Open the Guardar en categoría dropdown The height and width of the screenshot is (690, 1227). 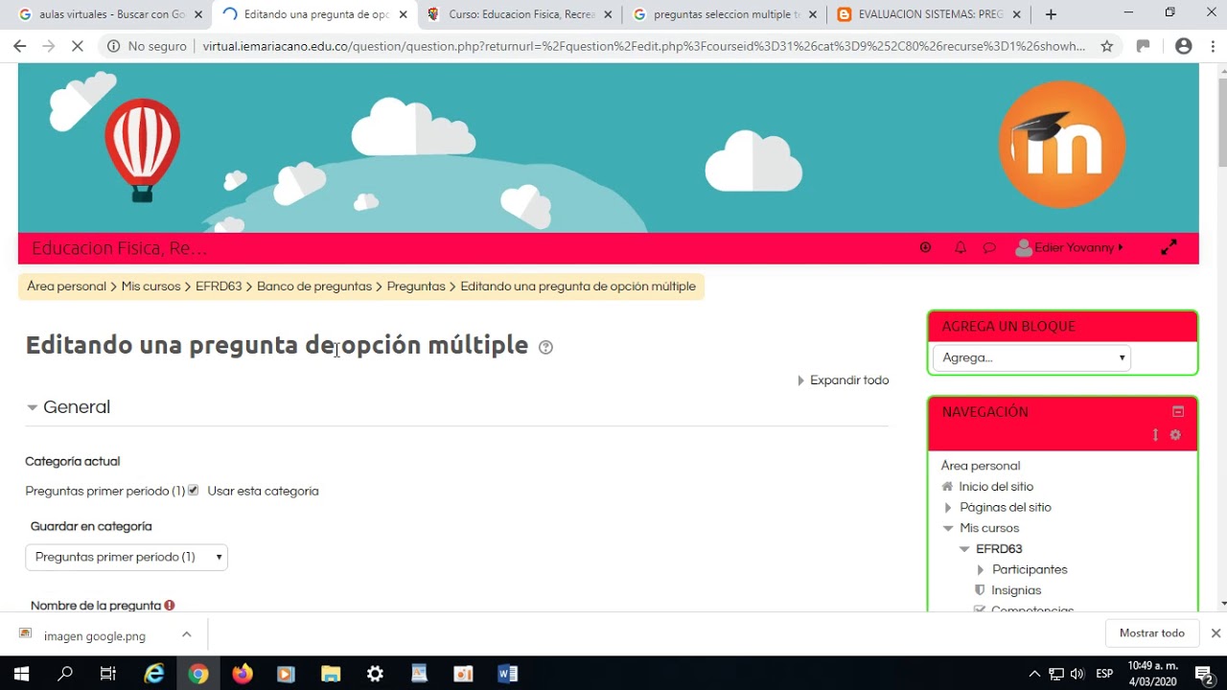point(127,557)
